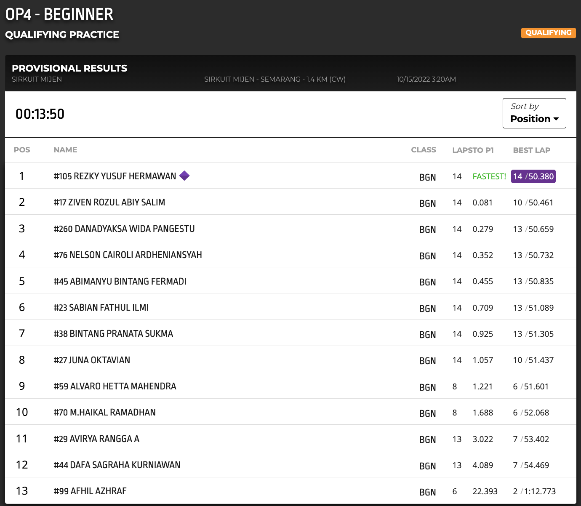The image size is (581, 506).
Task: Click the BEST LAP column header
Action: coord(531,150)
